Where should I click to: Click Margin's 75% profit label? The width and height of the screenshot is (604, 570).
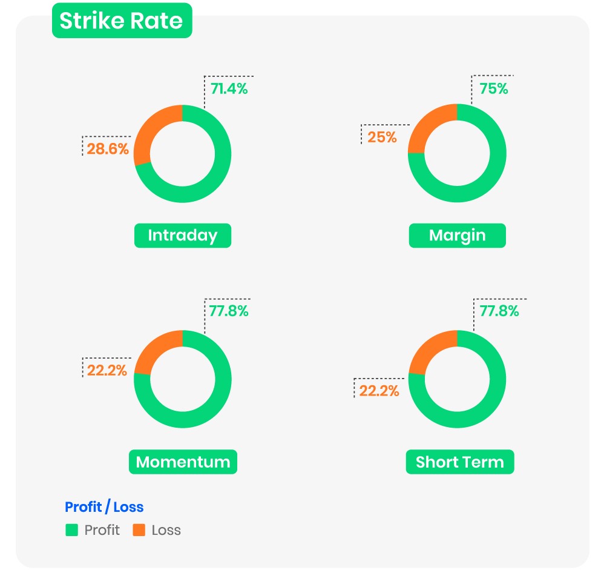click(493, 88)
